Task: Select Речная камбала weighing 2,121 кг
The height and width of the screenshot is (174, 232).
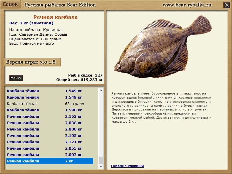Action: tap(49, 142)
